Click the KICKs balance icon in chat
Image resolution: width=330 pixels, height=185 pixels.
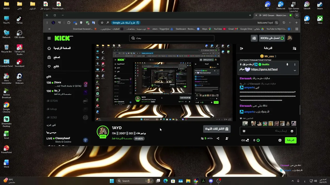point(258,140)
